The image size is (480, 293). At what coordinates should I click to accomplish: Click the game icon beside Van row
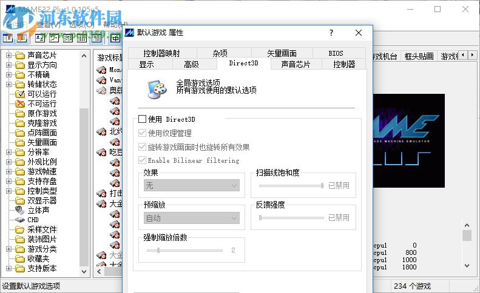[101, 80]
